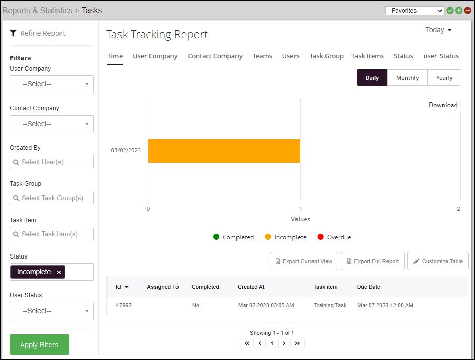Go to the last results page
The width and height of the screenshot is (475, 360).
click(297, 343)
